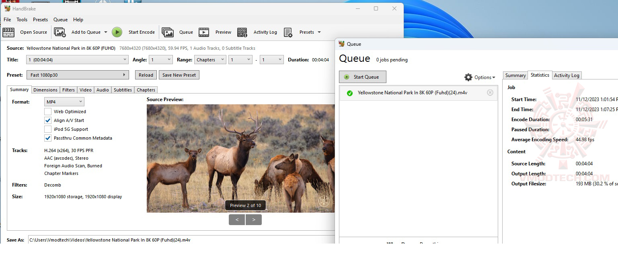Click the HandBrake title bar logo
The image size is (618, 260).
[x=7, y=8]
